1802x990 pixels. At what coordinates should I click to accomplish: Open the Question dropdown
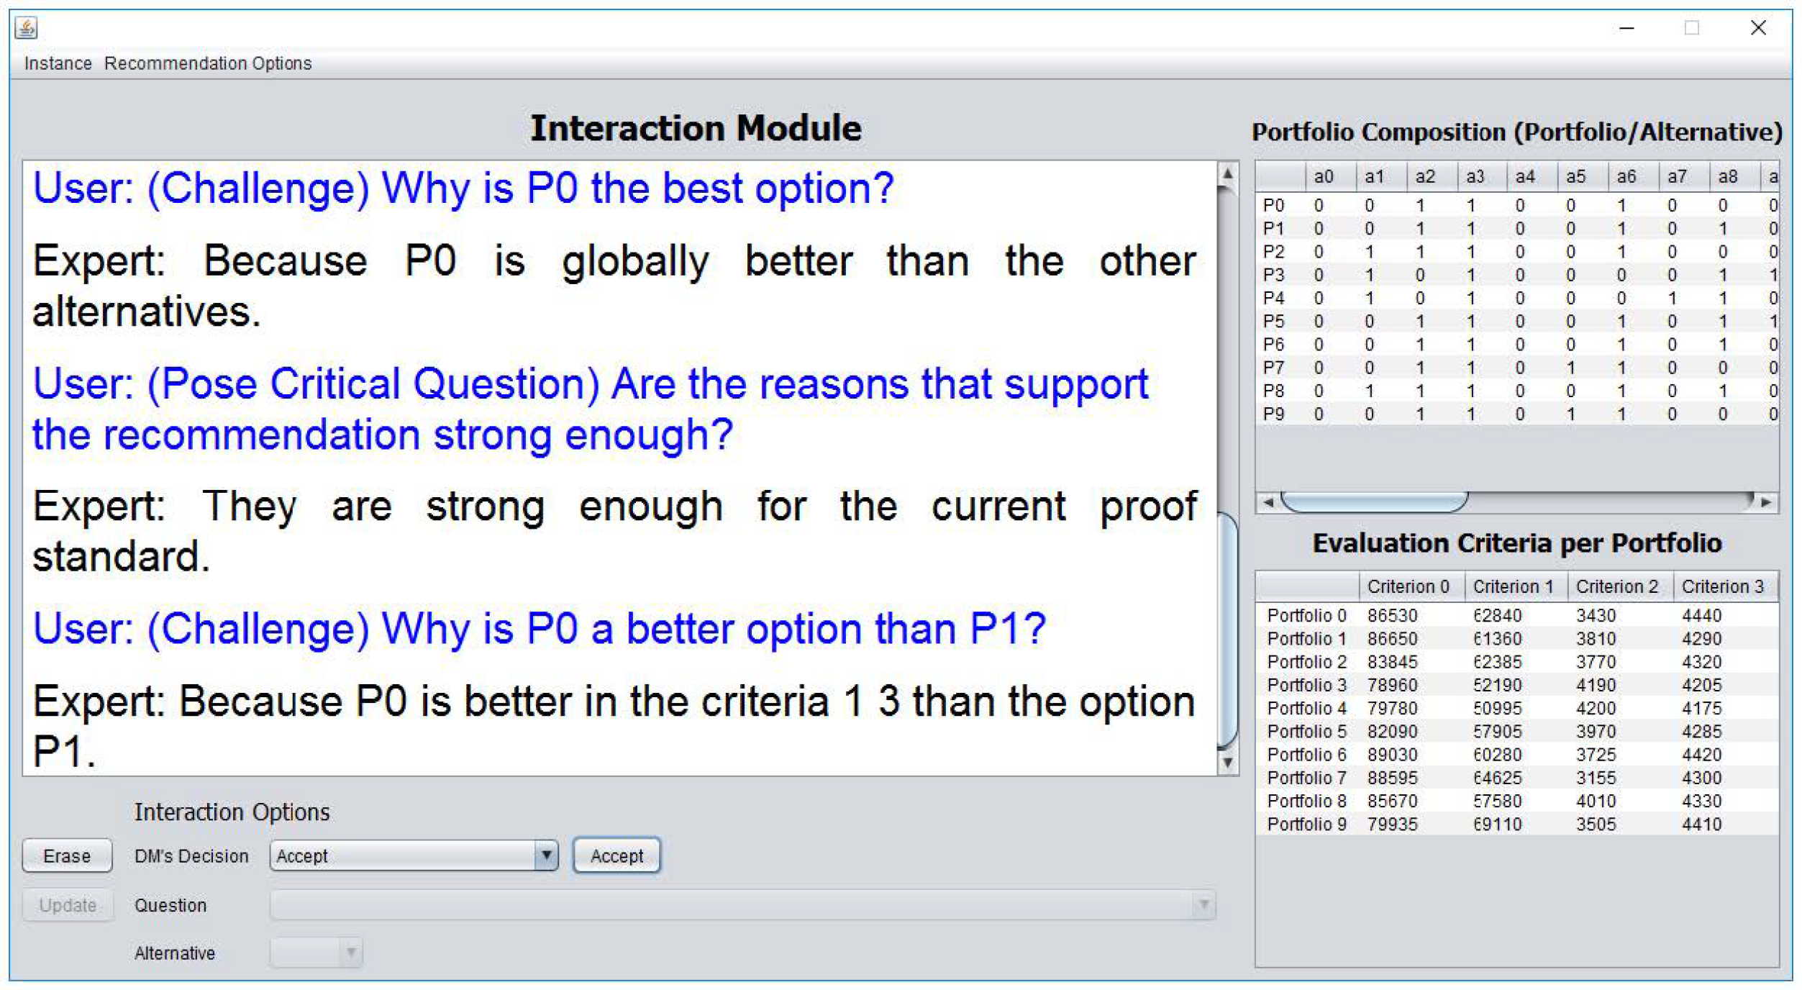pos(1203,904)
